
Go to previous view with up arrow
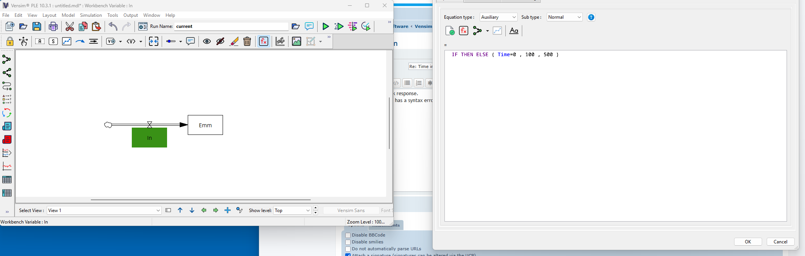coord(180,211)
